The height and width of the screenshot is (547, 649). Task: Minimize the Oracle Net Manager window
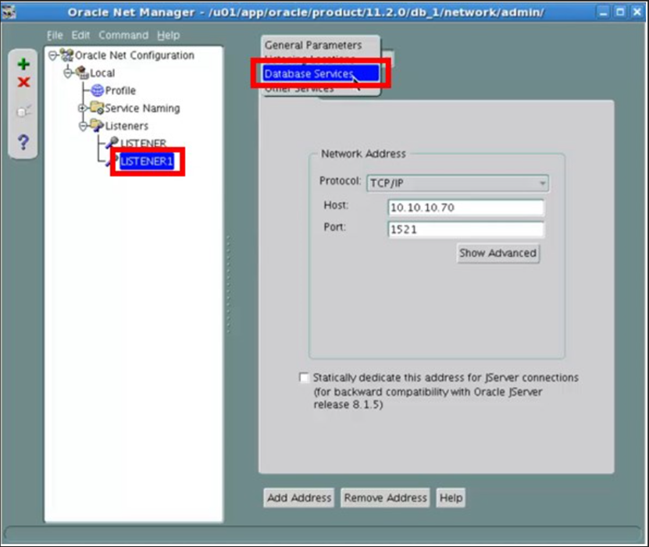(604, 12)
